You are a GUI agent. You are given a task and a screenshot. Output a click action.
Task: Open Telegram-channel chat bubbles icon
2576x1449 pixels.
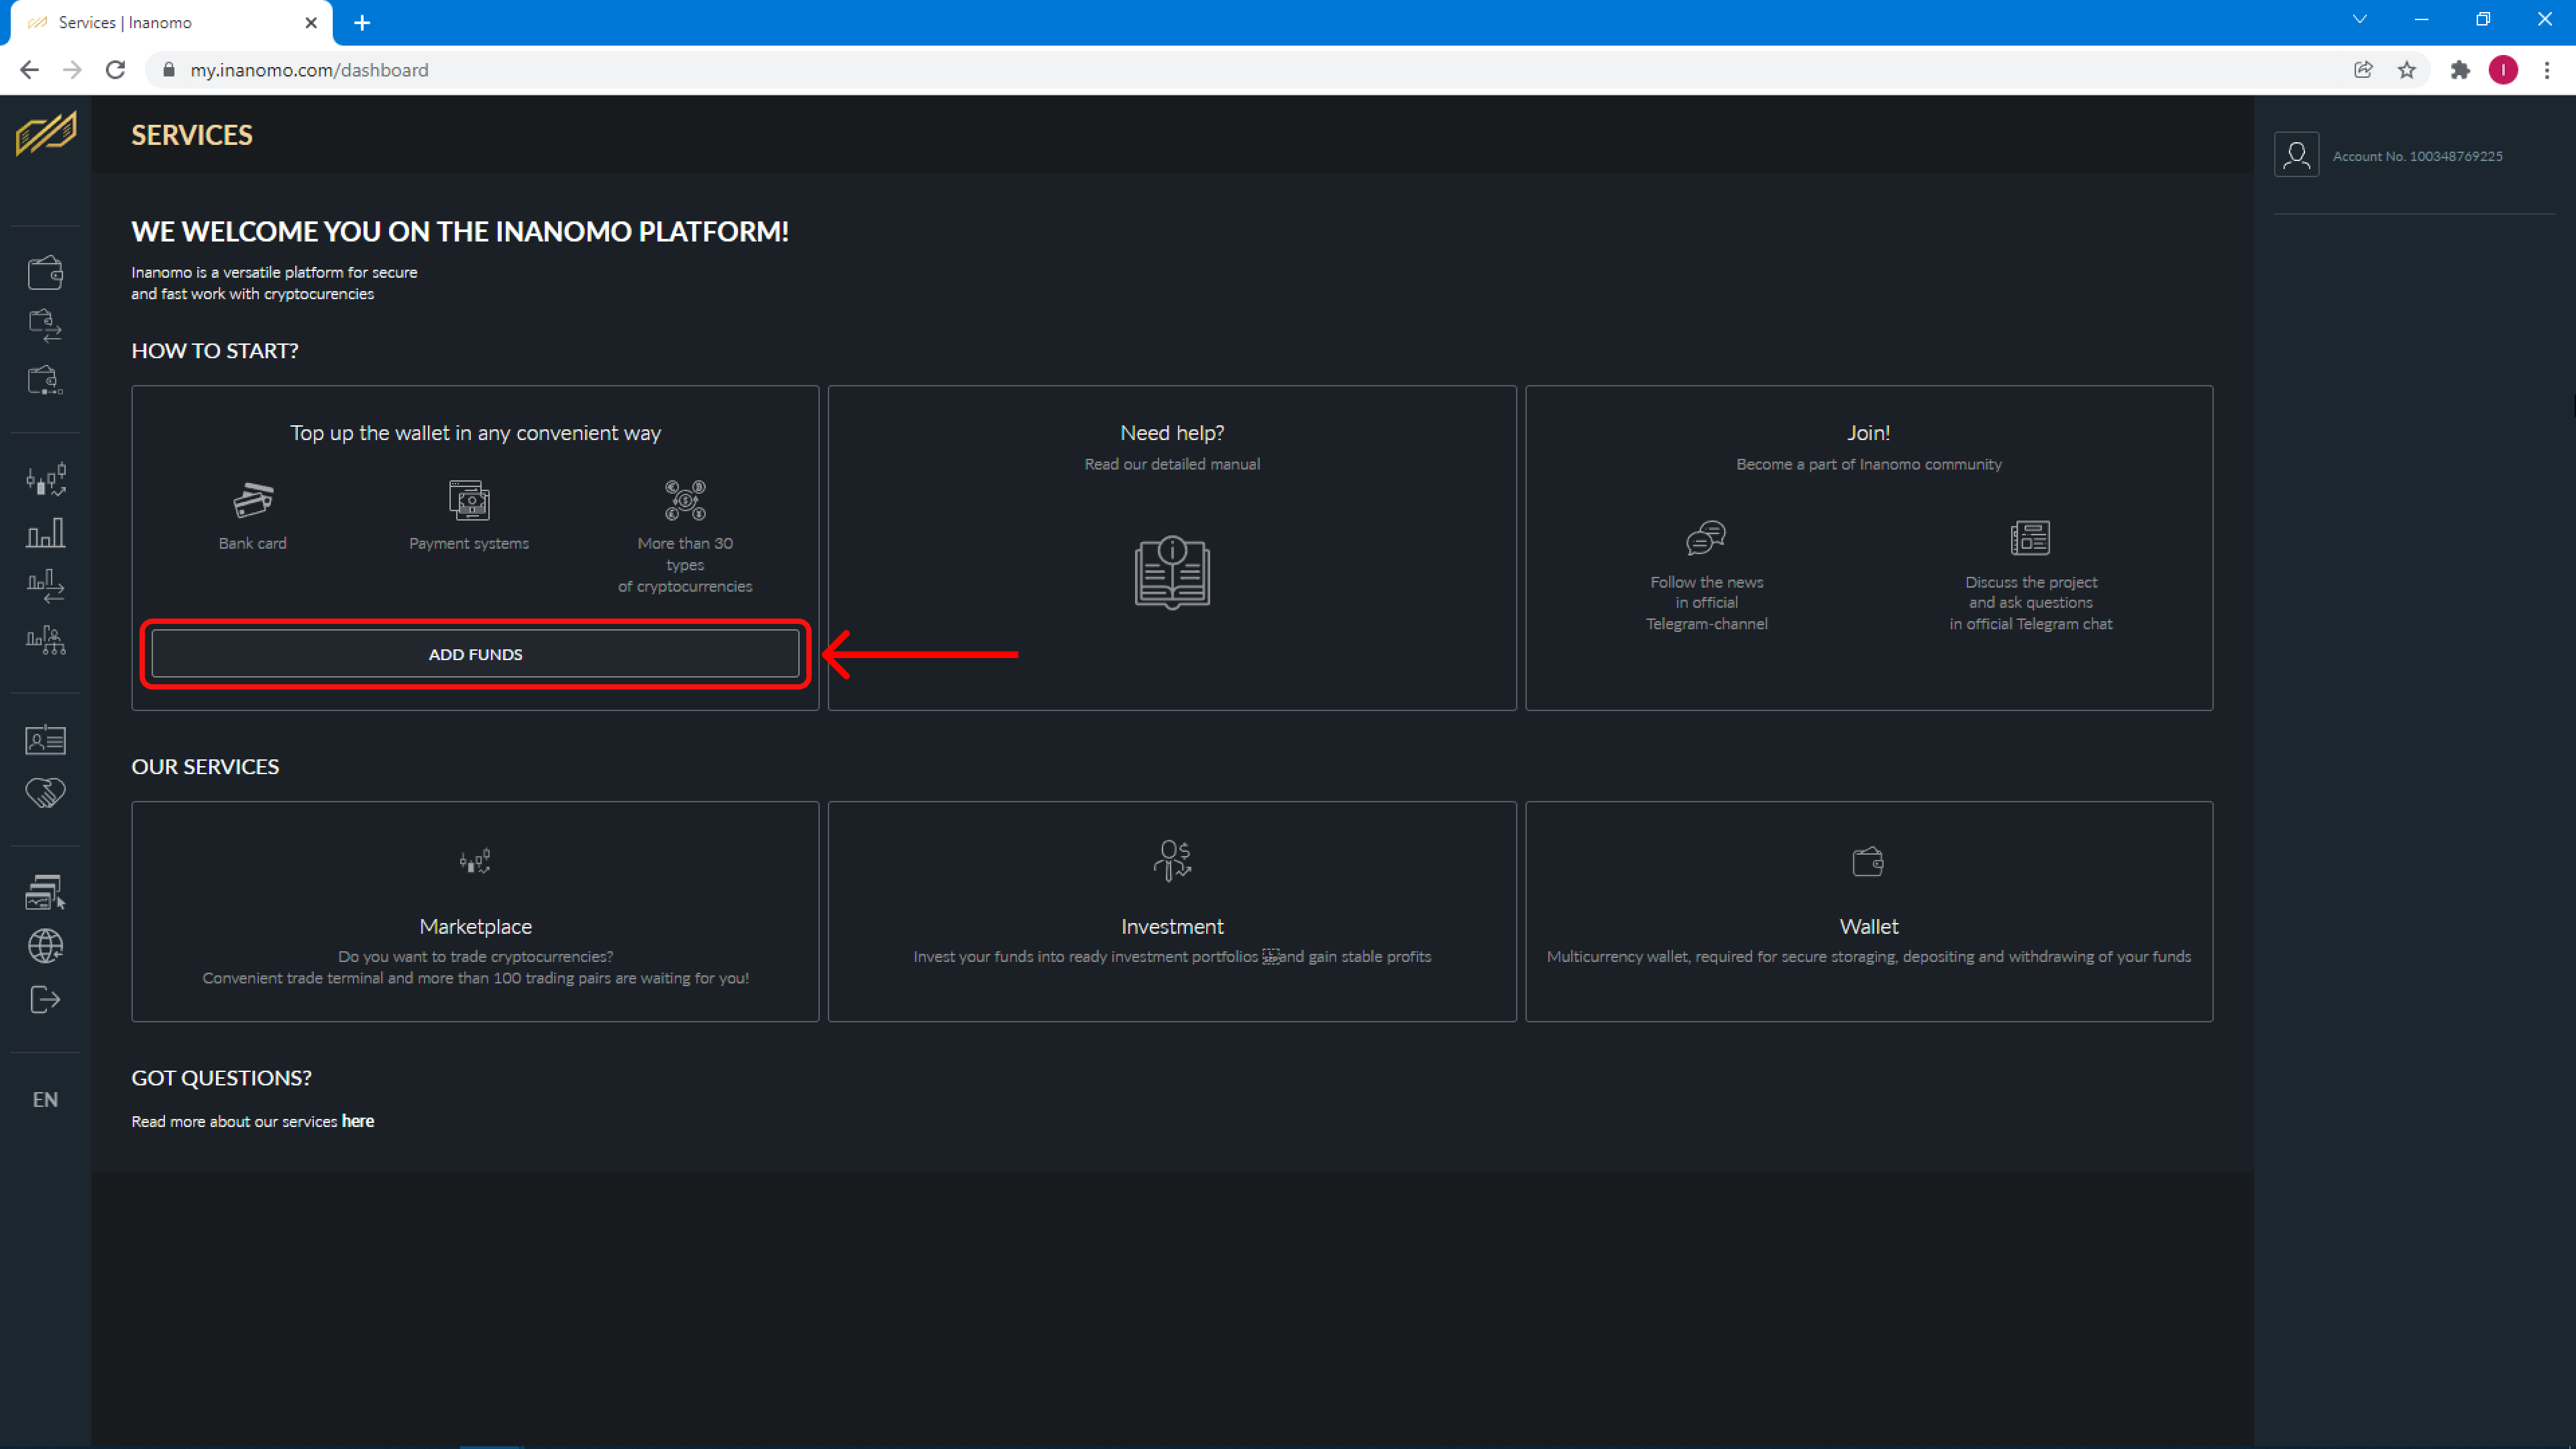1706,538
